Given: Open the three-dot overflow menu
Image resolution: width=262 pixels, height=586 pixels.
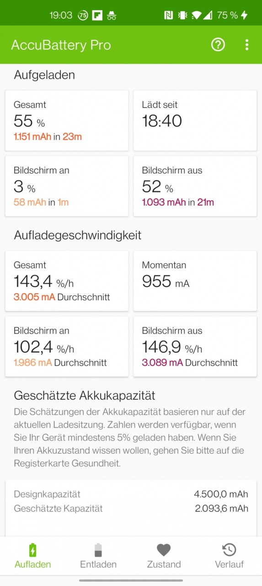Looking at the screenshot, I should pos(247,44).
